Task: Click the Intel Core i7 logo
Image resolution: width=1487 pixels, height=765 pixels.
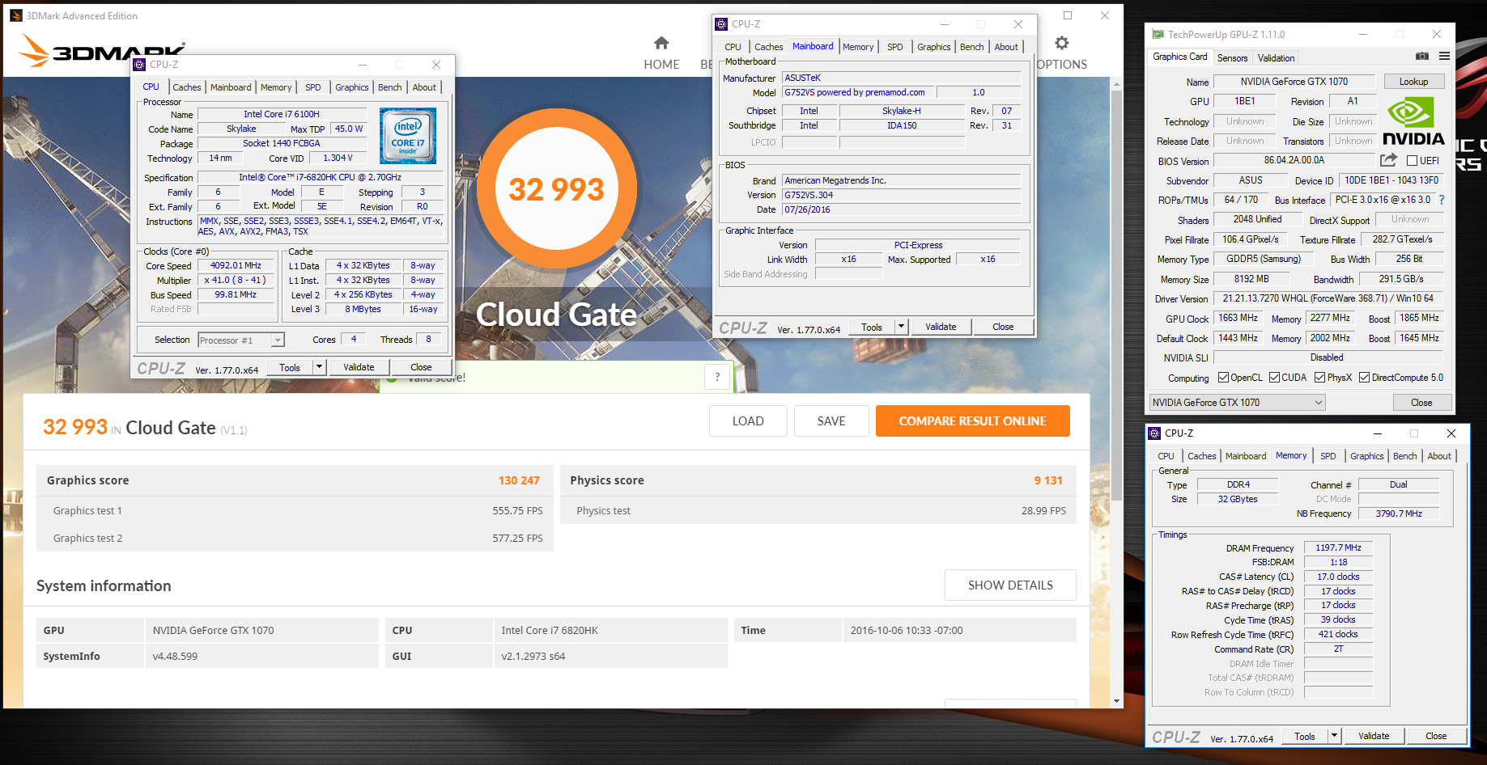Action: click(x=407, y=136)
